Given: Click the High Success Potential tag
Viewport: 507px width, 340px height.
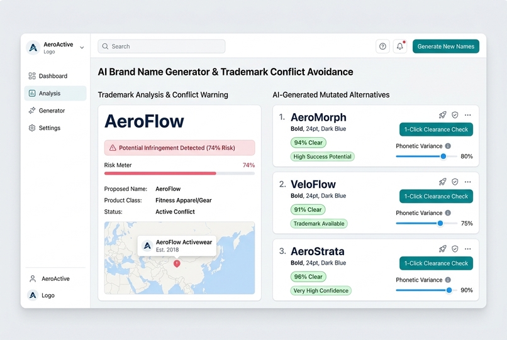Looking at the screenshot, I should [x=322, y=156].
